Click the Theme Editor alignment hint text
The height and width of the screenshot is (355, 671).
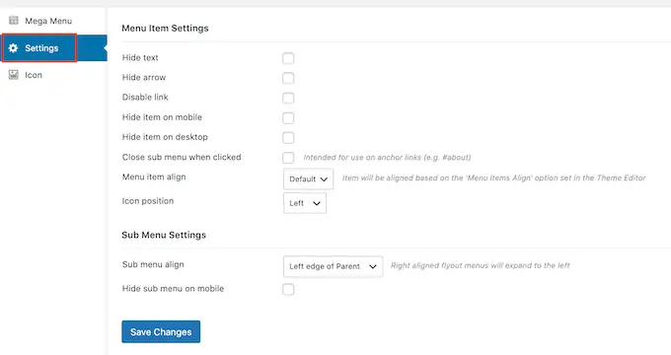pyautogui.click(x=493, y=177)
